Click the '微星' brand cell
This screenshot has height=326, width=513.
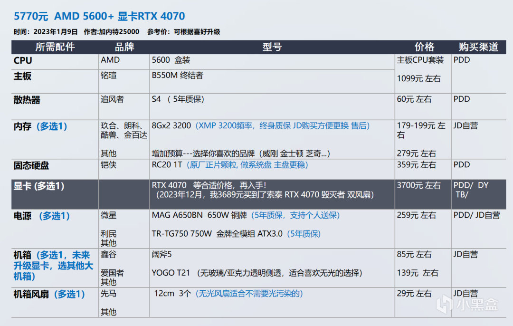coord(109,215)
